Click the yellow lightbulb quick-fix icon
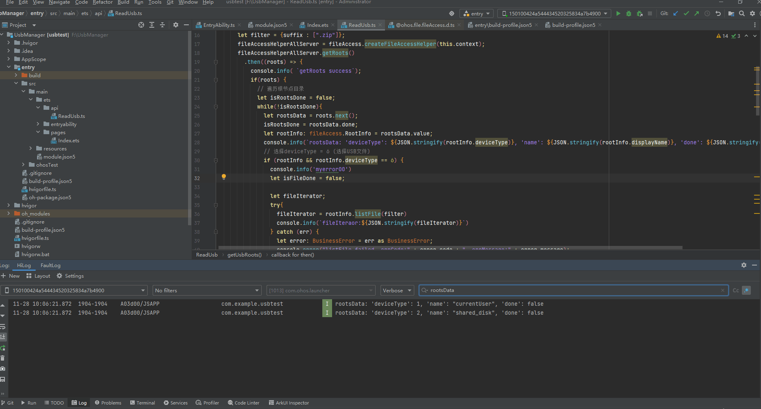The width and height of the screenshot is (761, 409). [x=223, y=177]
